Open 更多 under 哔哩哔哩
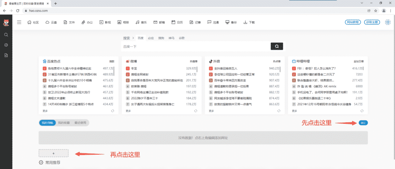Viewport: 395px width, 169px height. coord(294,111)
